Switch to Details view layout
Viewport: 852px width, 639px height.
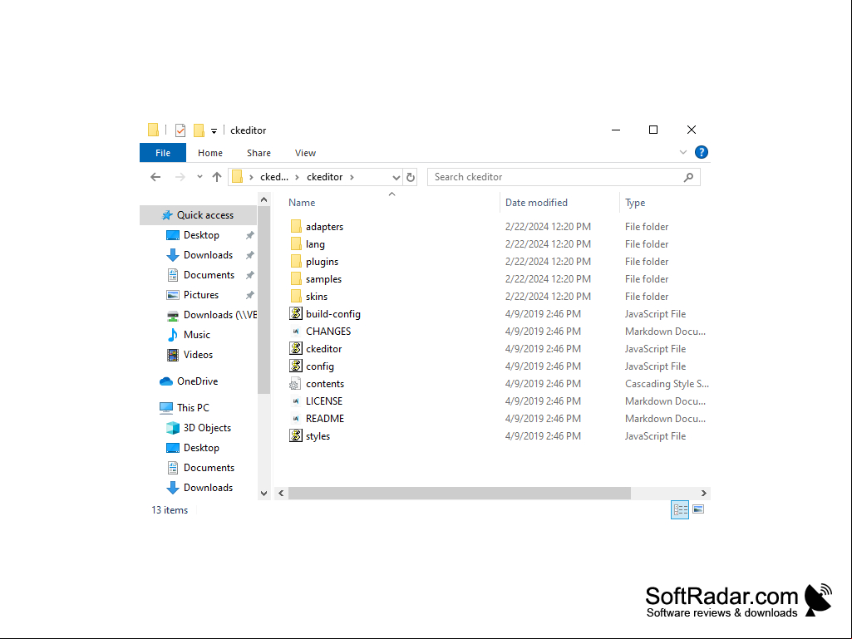point(680,509)
